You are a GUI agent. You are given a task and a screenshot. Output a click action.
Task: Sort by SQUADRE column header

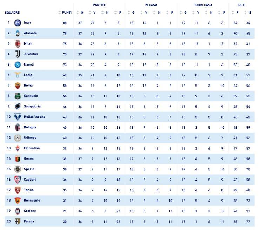[12, 13]
